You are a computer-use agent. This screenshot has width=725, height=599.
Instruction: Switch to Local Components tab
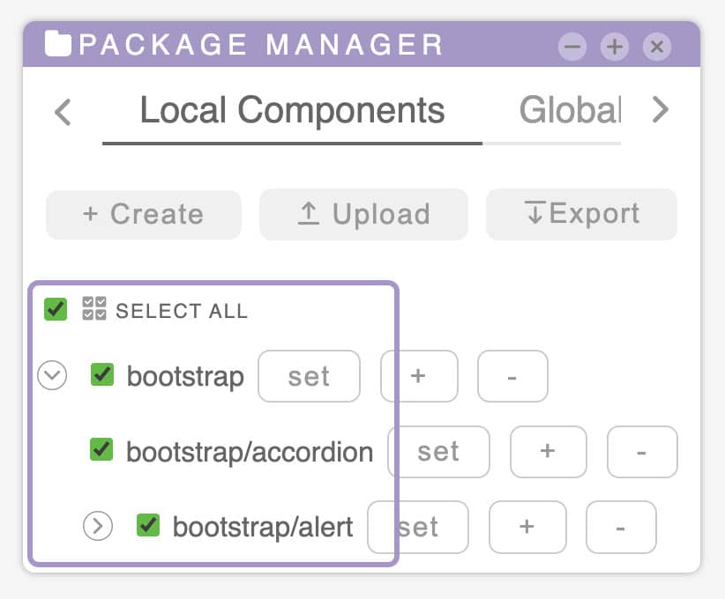292,111
